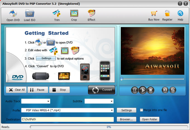Click the portable media player image
The image size is (190, 130).
pyautogui.click(x=64, y=76)
